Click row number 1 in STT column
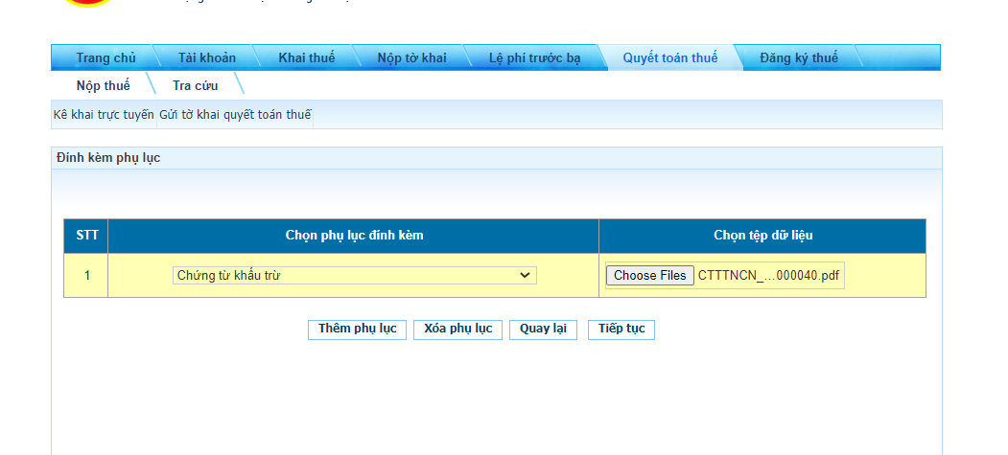This screenshot has width=1008, height=455. (x=86, y=276)
